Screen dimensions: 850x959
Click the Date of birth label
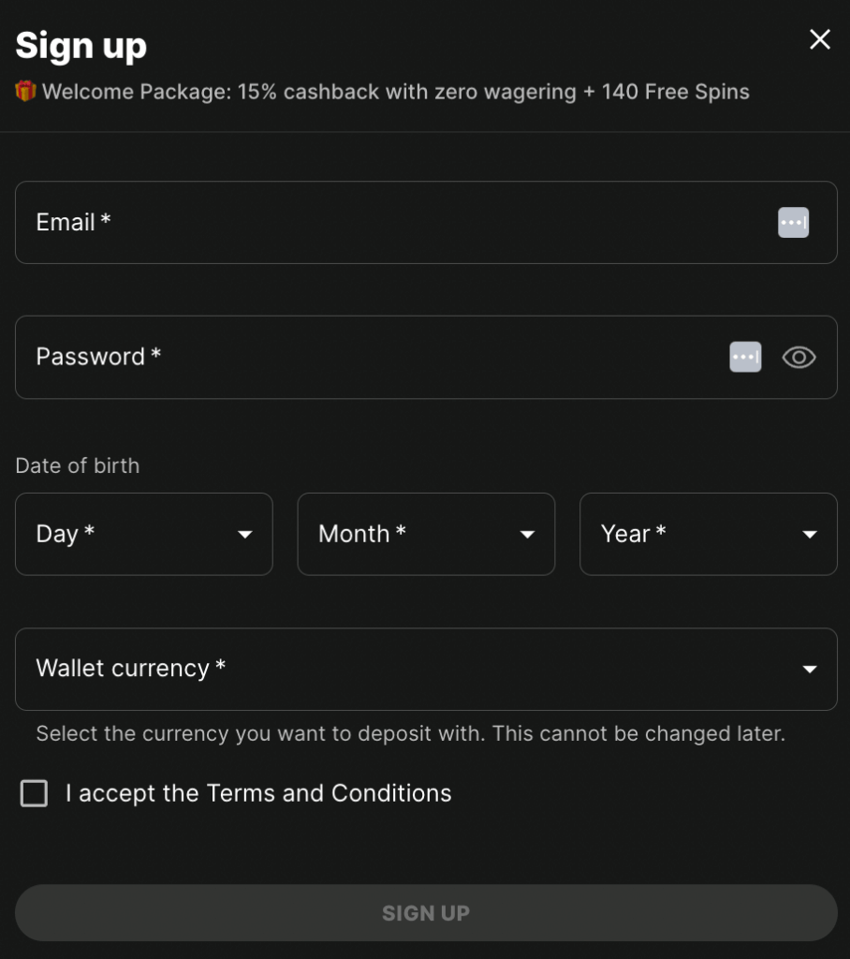(x=78, y=465)
